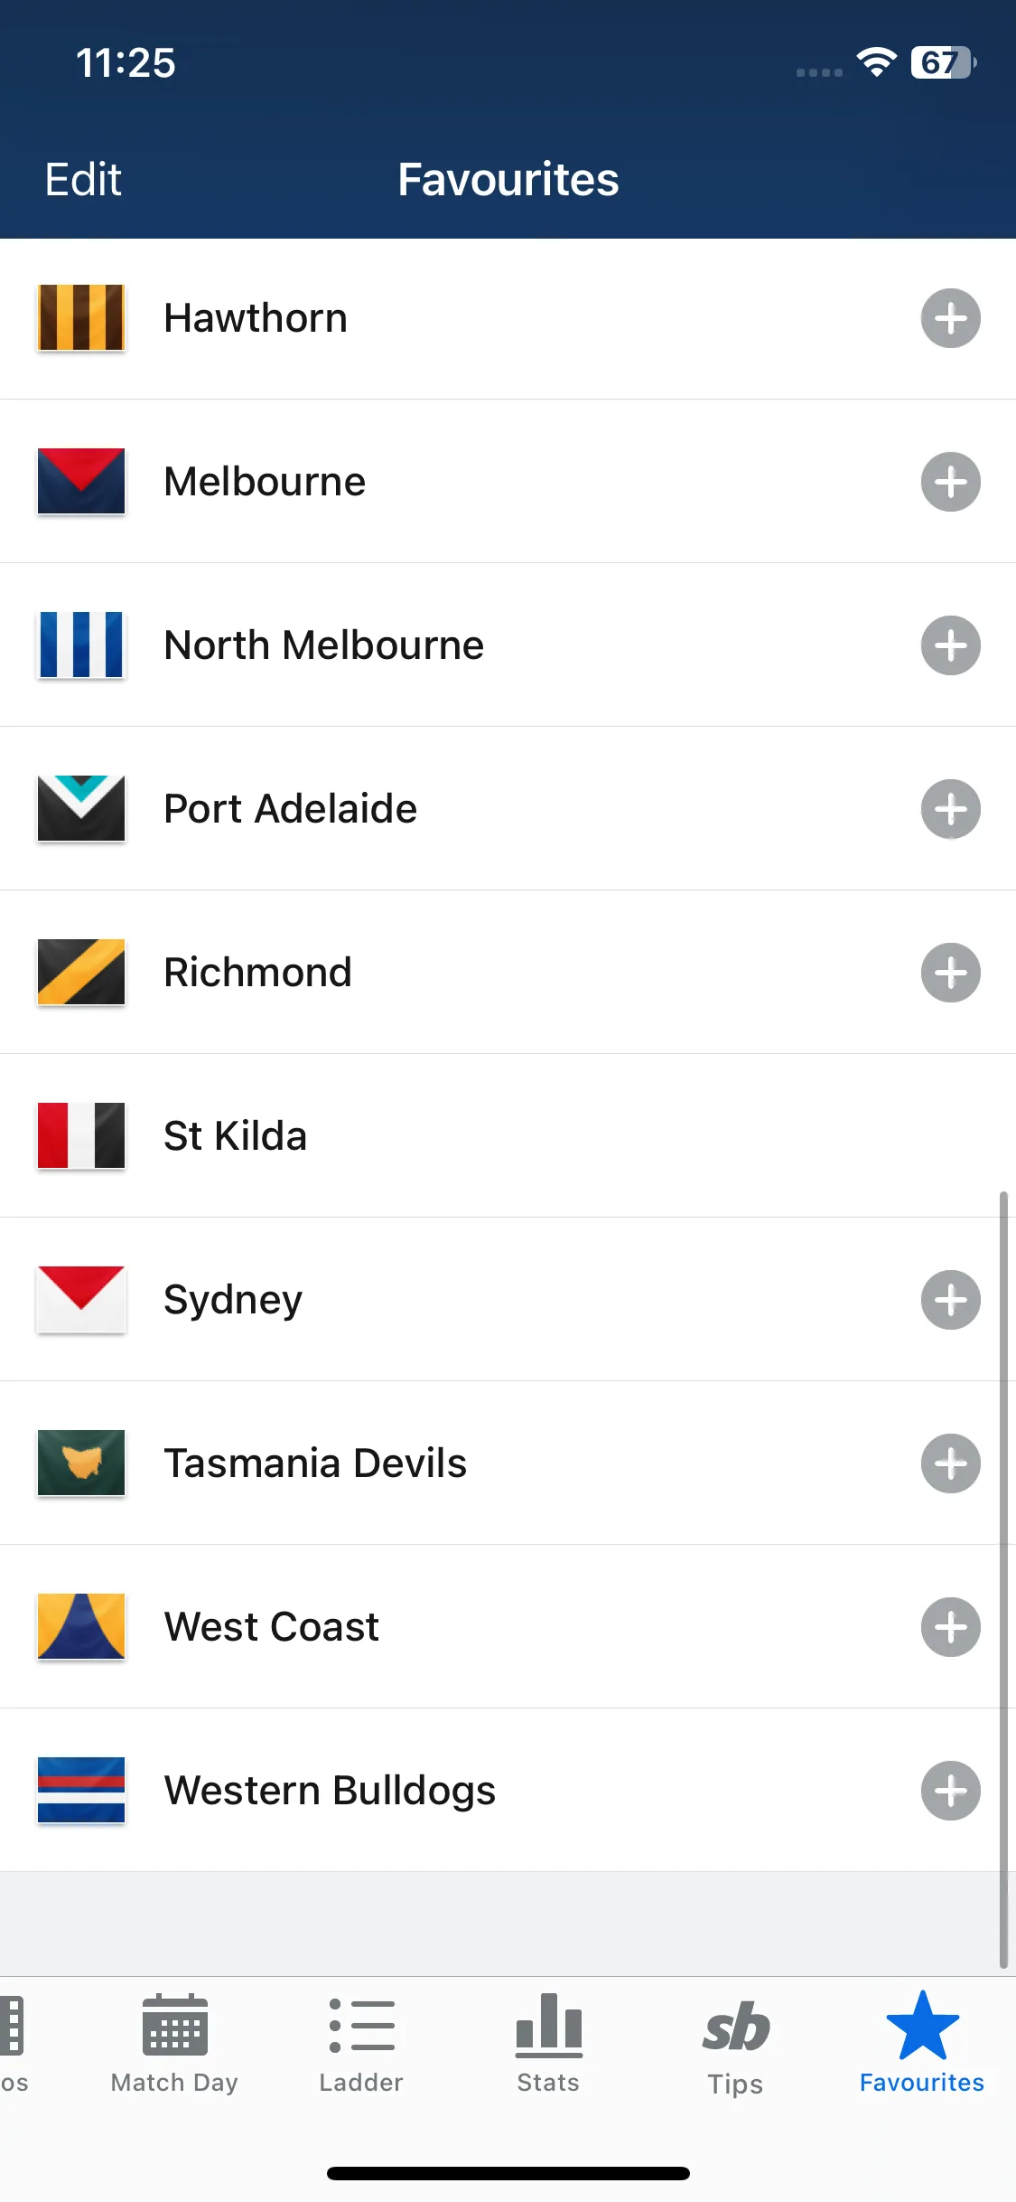Select the Favourites star tab
This screenshot has width=1016, height=2202.
pos(922,2043)
